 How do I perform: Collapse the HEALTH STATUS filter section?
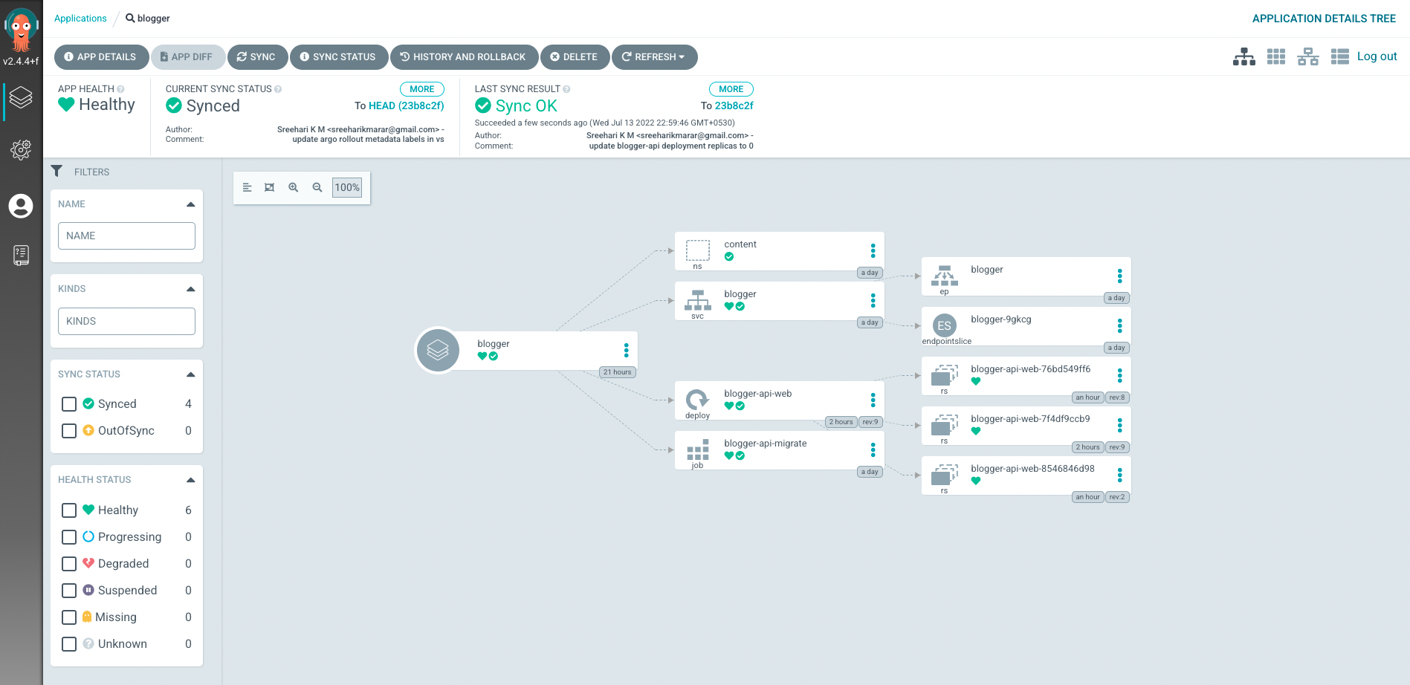point(190,480)
